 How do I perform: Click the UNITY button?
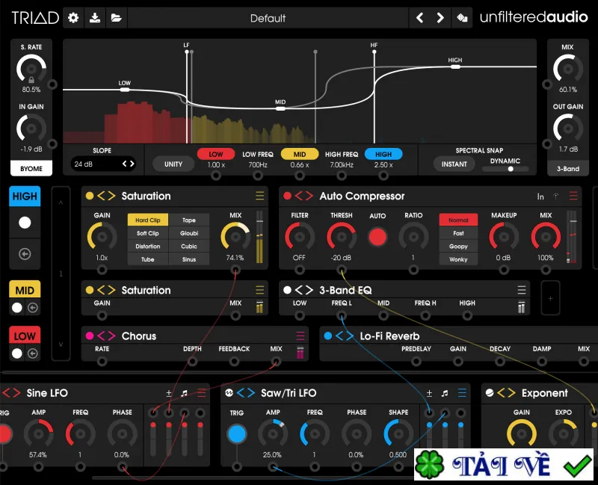coord(173,164)
